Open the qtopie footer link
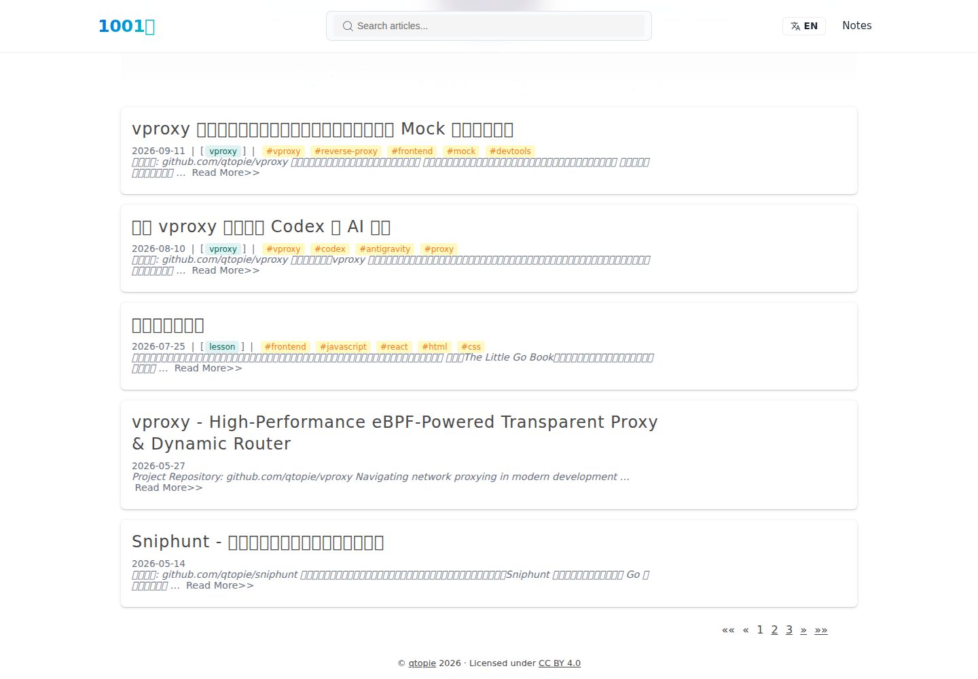 click(x=422, y=663)
